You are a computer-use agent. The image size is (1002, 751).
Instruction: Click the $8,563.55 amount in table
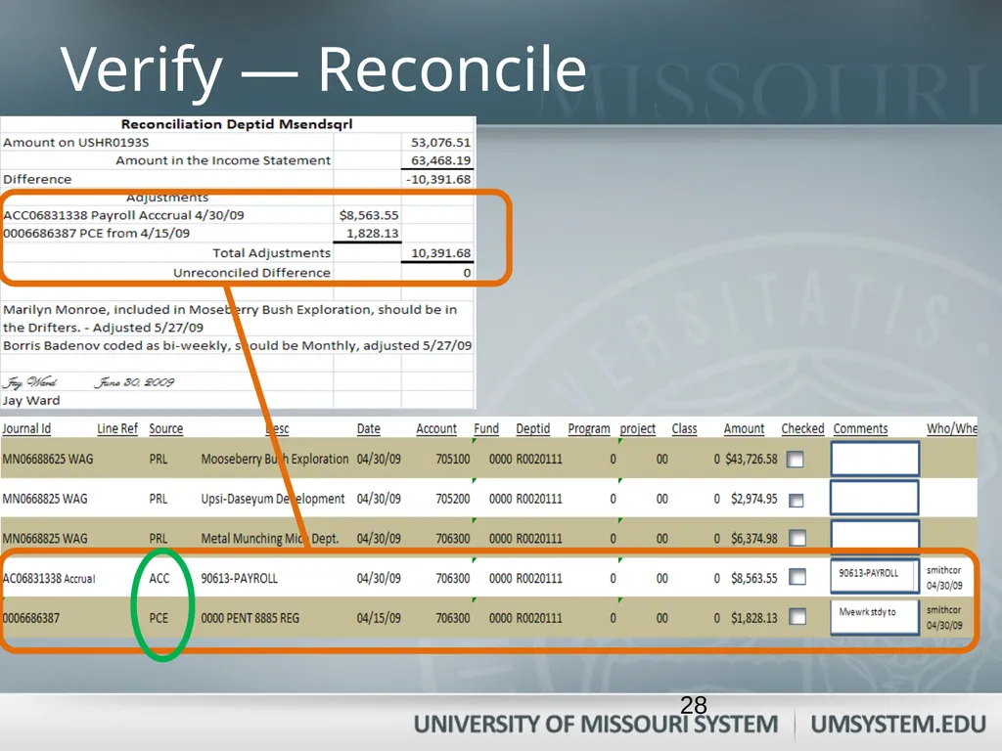754,579
